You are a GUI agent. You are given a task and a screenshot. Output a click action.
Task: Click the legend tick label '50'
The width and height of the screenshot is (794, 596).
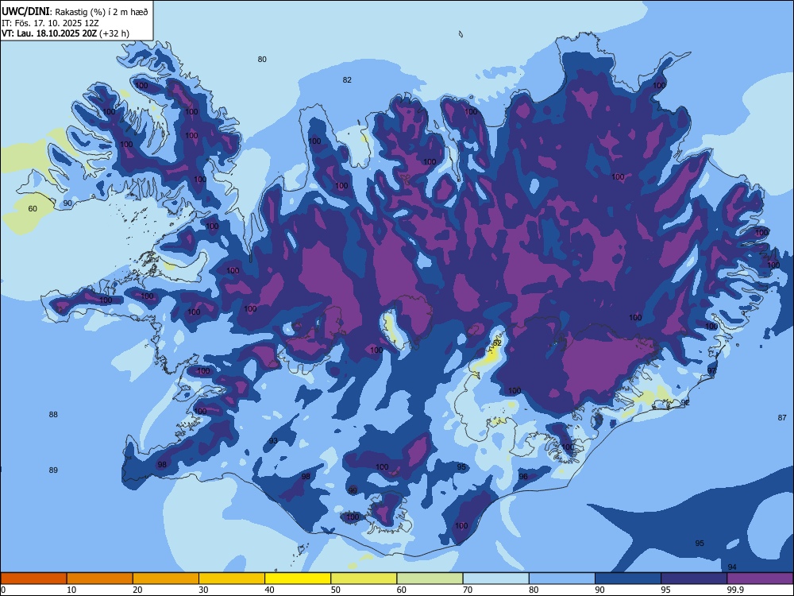tap(336, 590)
